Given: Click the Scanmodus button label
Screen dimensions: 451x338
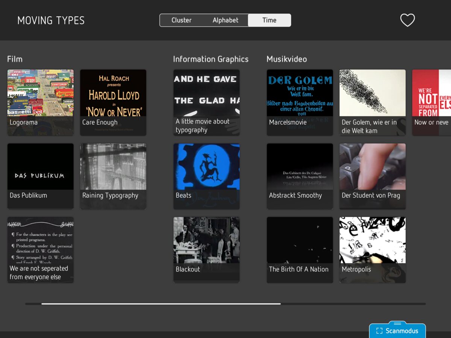Looking at the screenshot, I should (402, 331).
